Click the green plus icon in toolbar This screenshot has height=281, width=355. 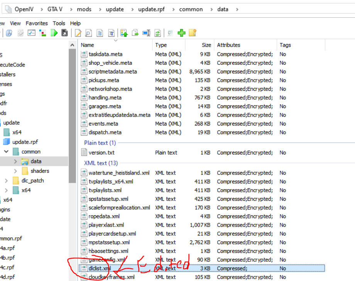tap(181, 33)
